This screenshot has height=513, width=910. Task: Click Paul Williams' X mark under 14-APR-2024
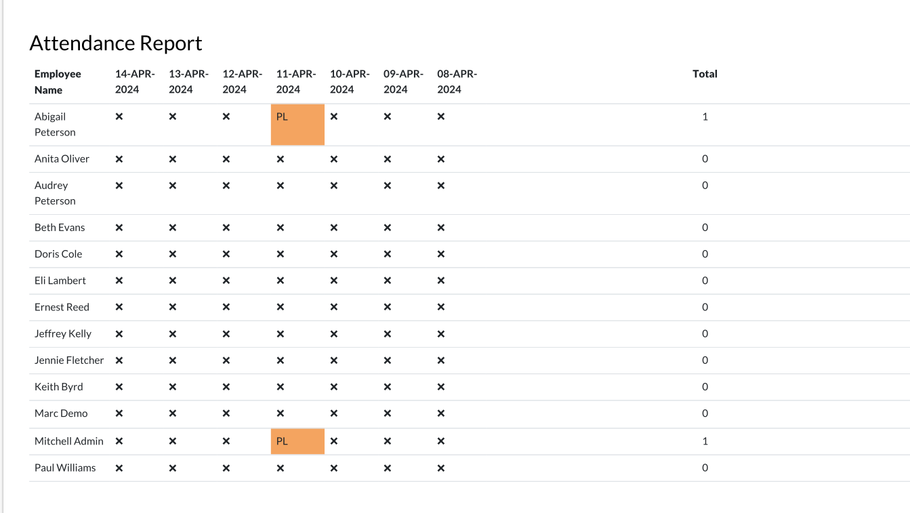click(119, 468)
